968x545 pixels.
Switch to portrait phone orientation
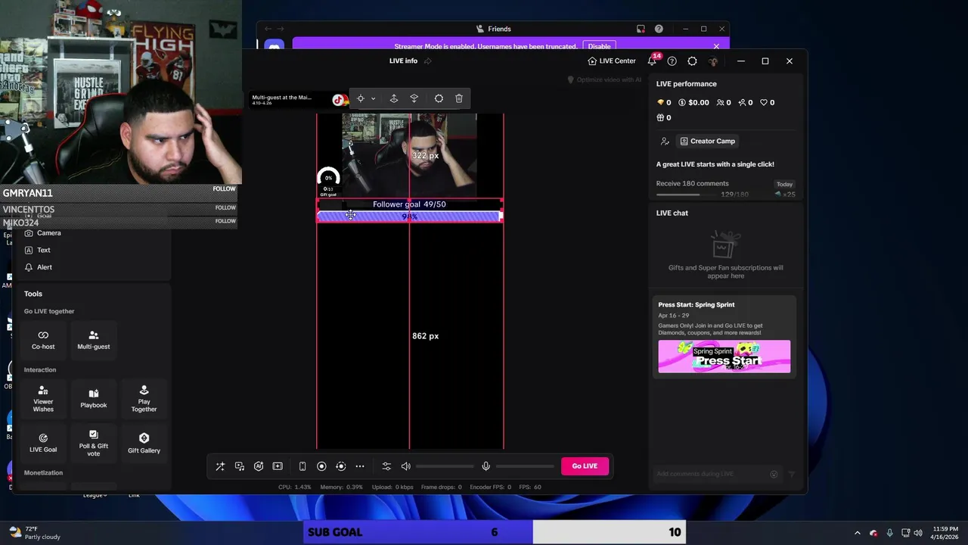[302, 466]
